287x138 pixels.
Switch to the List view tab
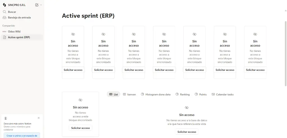tap(114, 94)
